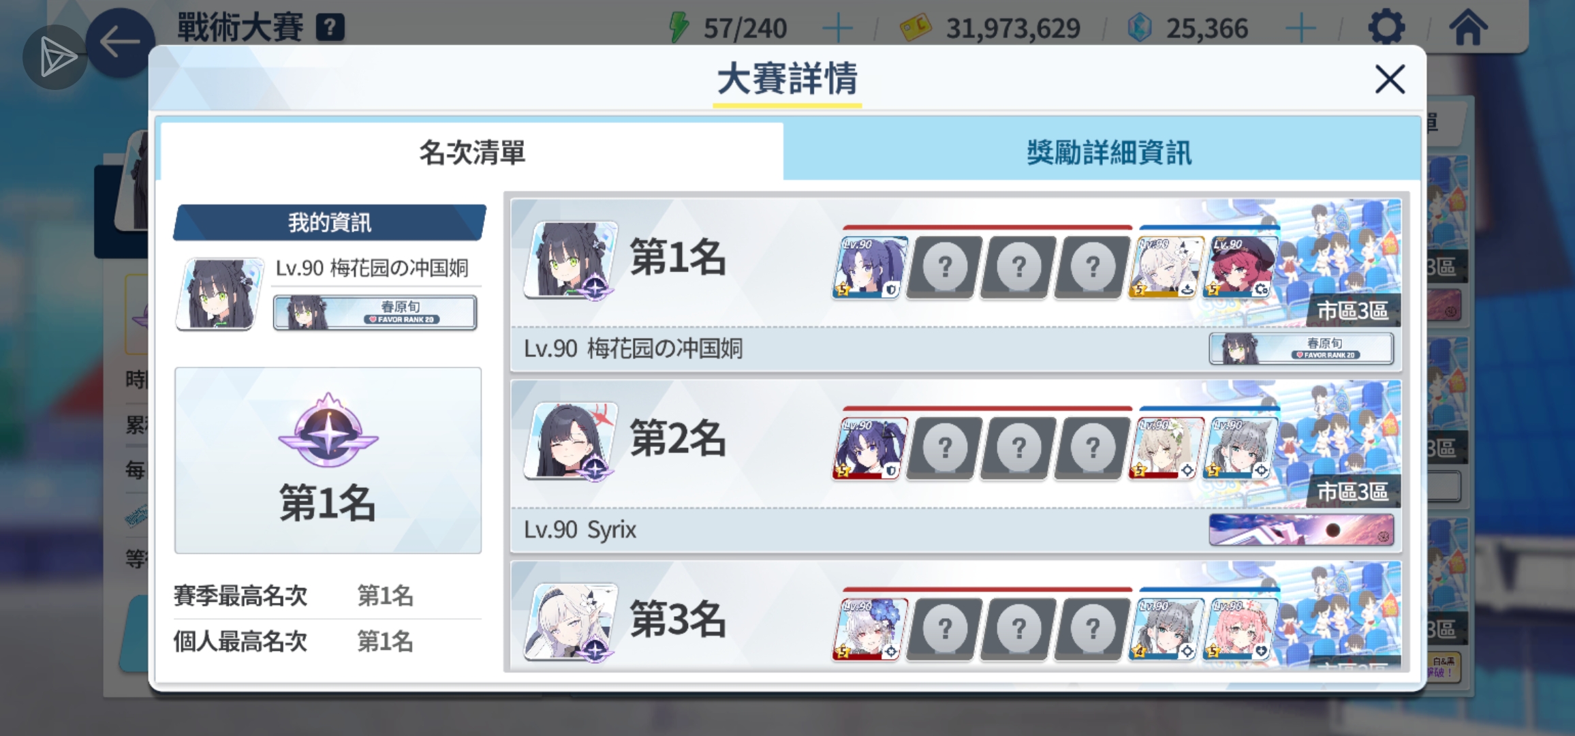Open the settings gear icon
1575x736 pixels.
1386,28
